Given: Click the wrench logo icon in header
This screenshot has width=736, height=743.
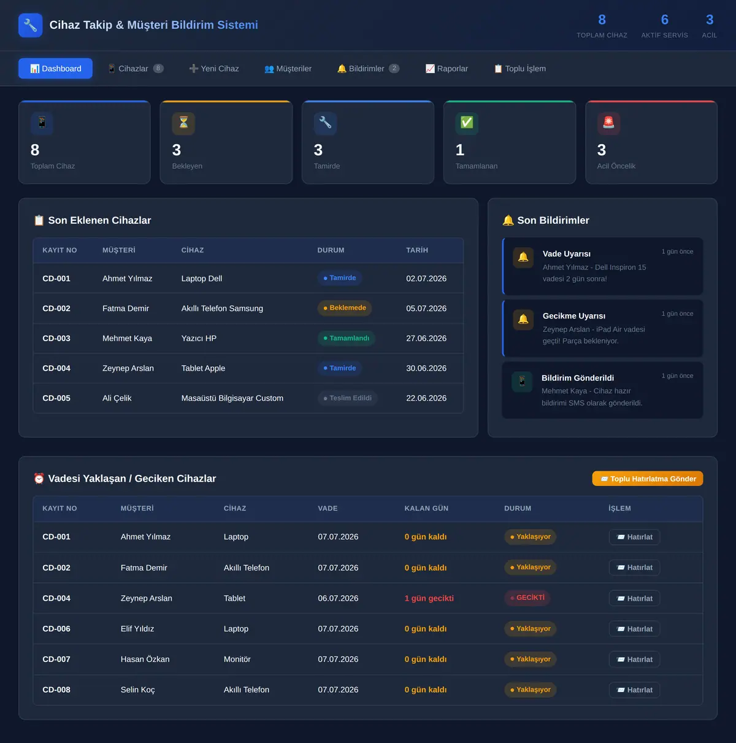Looking at the screenshot, I should 31,25.
